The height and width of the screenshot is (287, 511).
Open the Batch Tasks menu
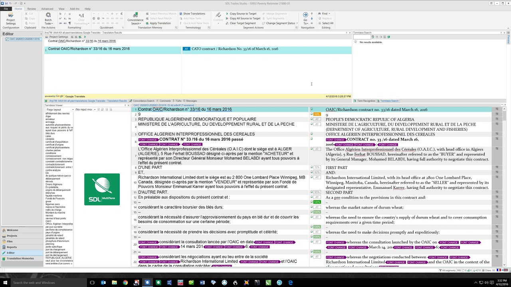[48, 19]
